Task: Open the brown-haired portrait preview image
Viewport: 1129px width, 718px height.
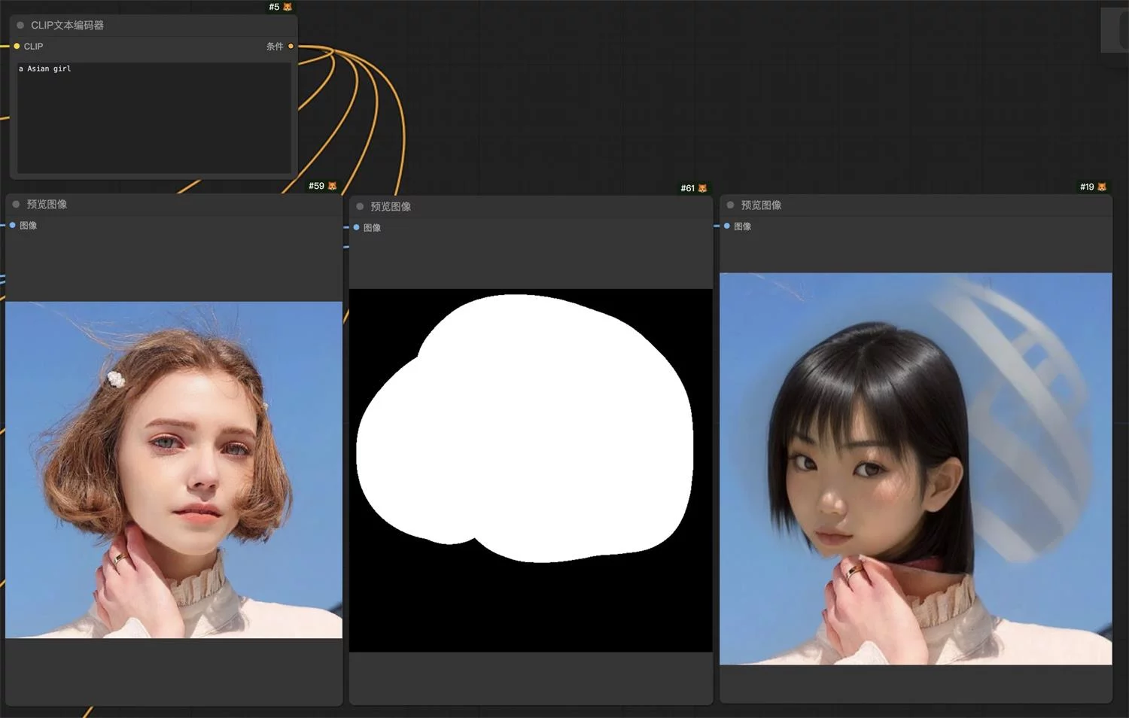Action: [174, 470]
